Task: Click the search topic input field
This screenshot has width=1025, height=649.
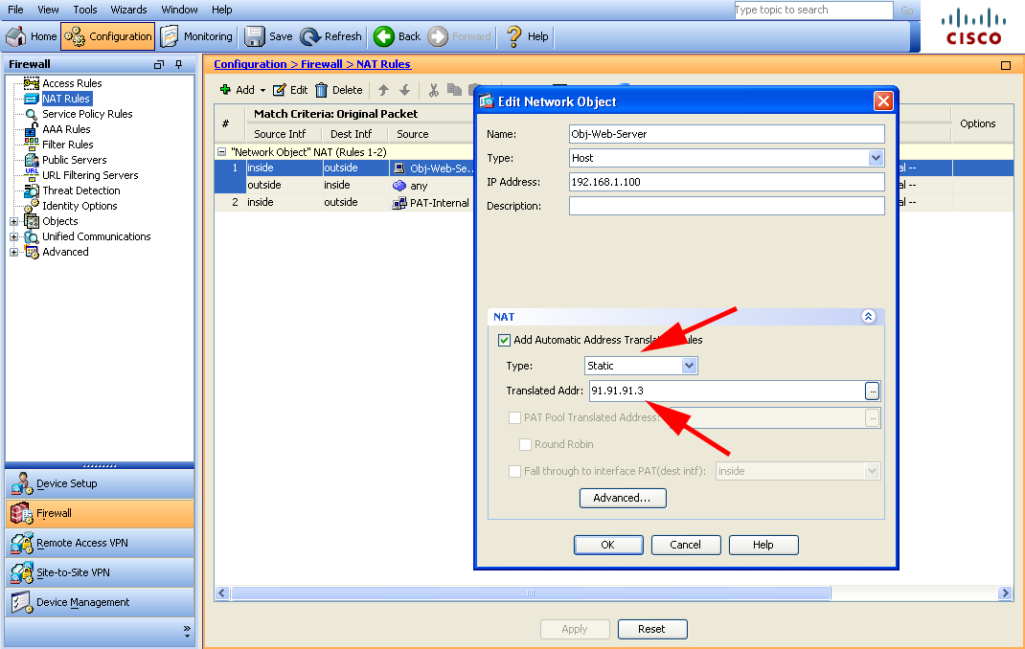Action: [813, 10]
